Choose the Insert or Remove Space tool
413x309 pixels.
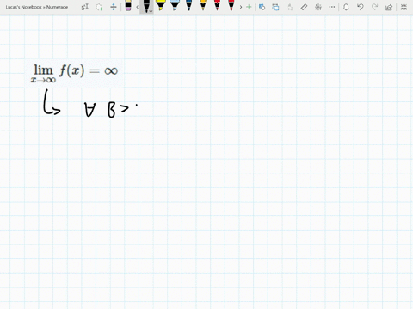pyautogui.click(x=114, y=7)
